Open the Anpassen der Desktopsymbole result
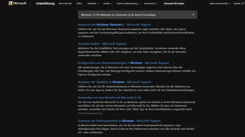The image size is (245, 137). (x=119, y=121)
